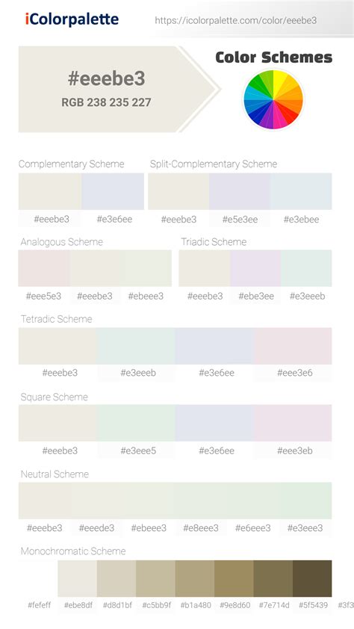Choose the #ebeee3 analogous swatch
The width and height of the screenshot is (354, 629).
pos(146,268)
